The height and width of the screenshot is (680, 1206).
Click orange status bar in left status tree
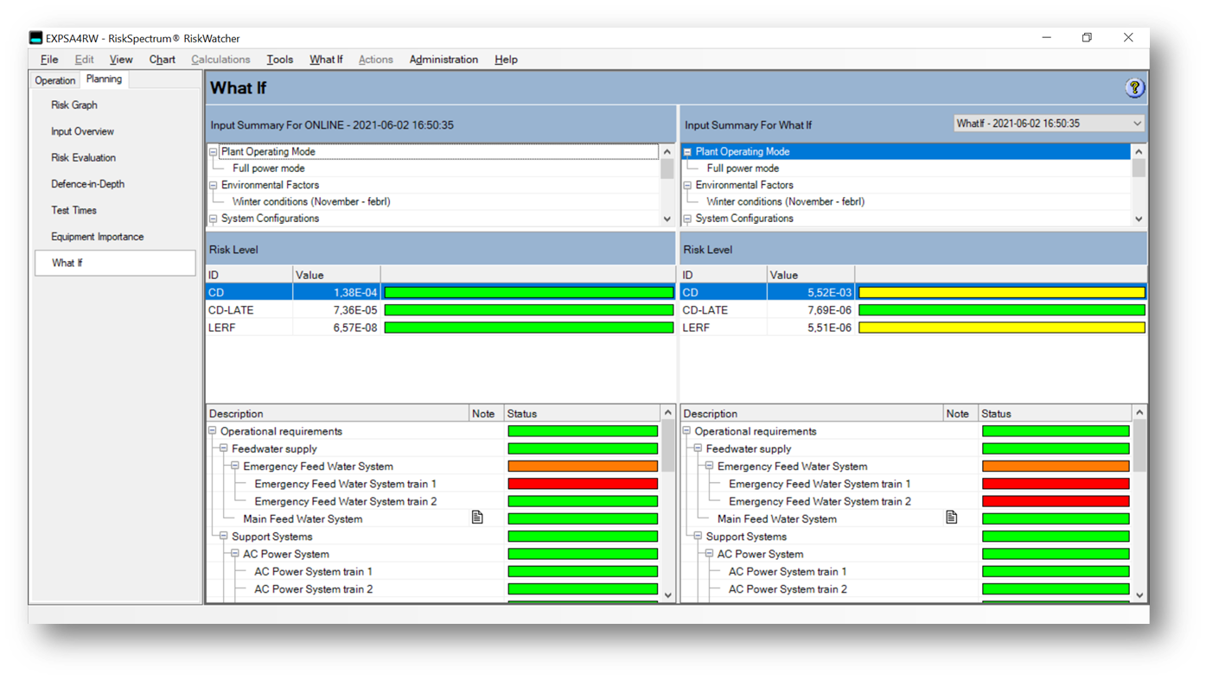tap(583, 467)
